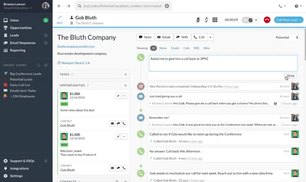Edit the 12/12/2018 opportunity pencil icon
Screen dimensions: 306x182
coord(118,136)
